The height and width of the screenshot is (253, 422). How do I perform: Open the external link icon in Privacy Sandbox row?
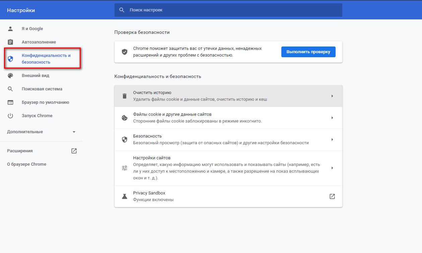pos(332,196)
